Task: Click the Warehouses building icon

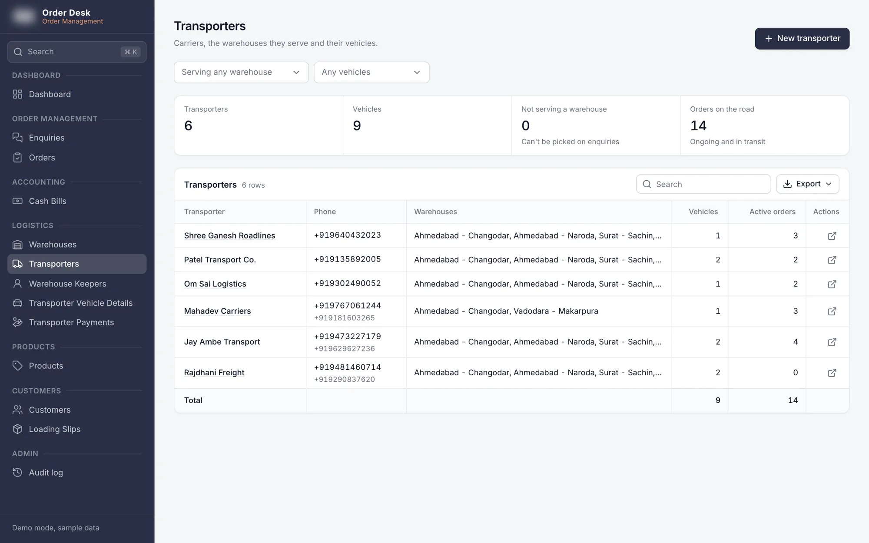Action: pos(17,245)
